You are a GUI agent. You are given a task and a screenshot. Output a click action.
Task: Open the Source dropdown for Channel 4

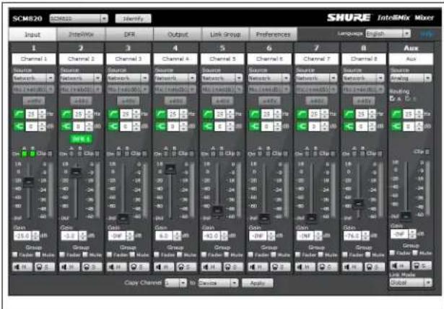point(175,78)
